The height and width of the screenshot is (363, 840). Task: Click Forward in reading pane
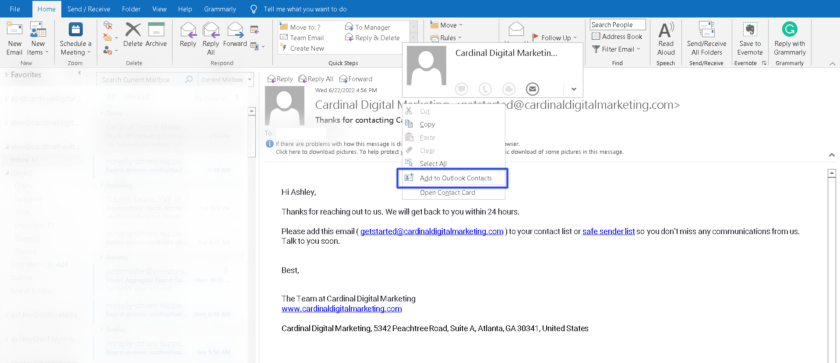(356, 79)
